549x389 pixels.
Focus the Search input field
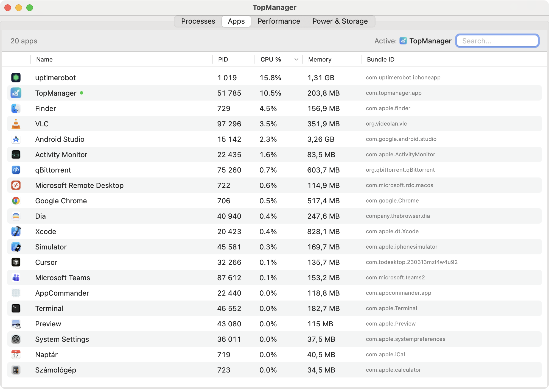pos(497,41)
